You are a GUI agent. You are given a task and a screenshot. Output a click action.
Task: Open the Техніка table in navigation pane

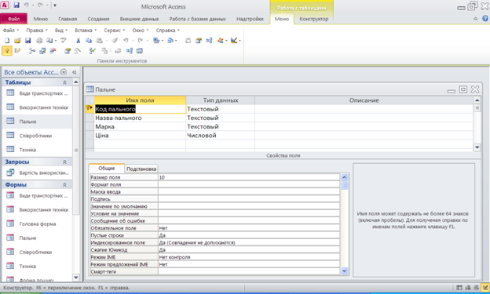pyautogui.click(x=27, y=150)
